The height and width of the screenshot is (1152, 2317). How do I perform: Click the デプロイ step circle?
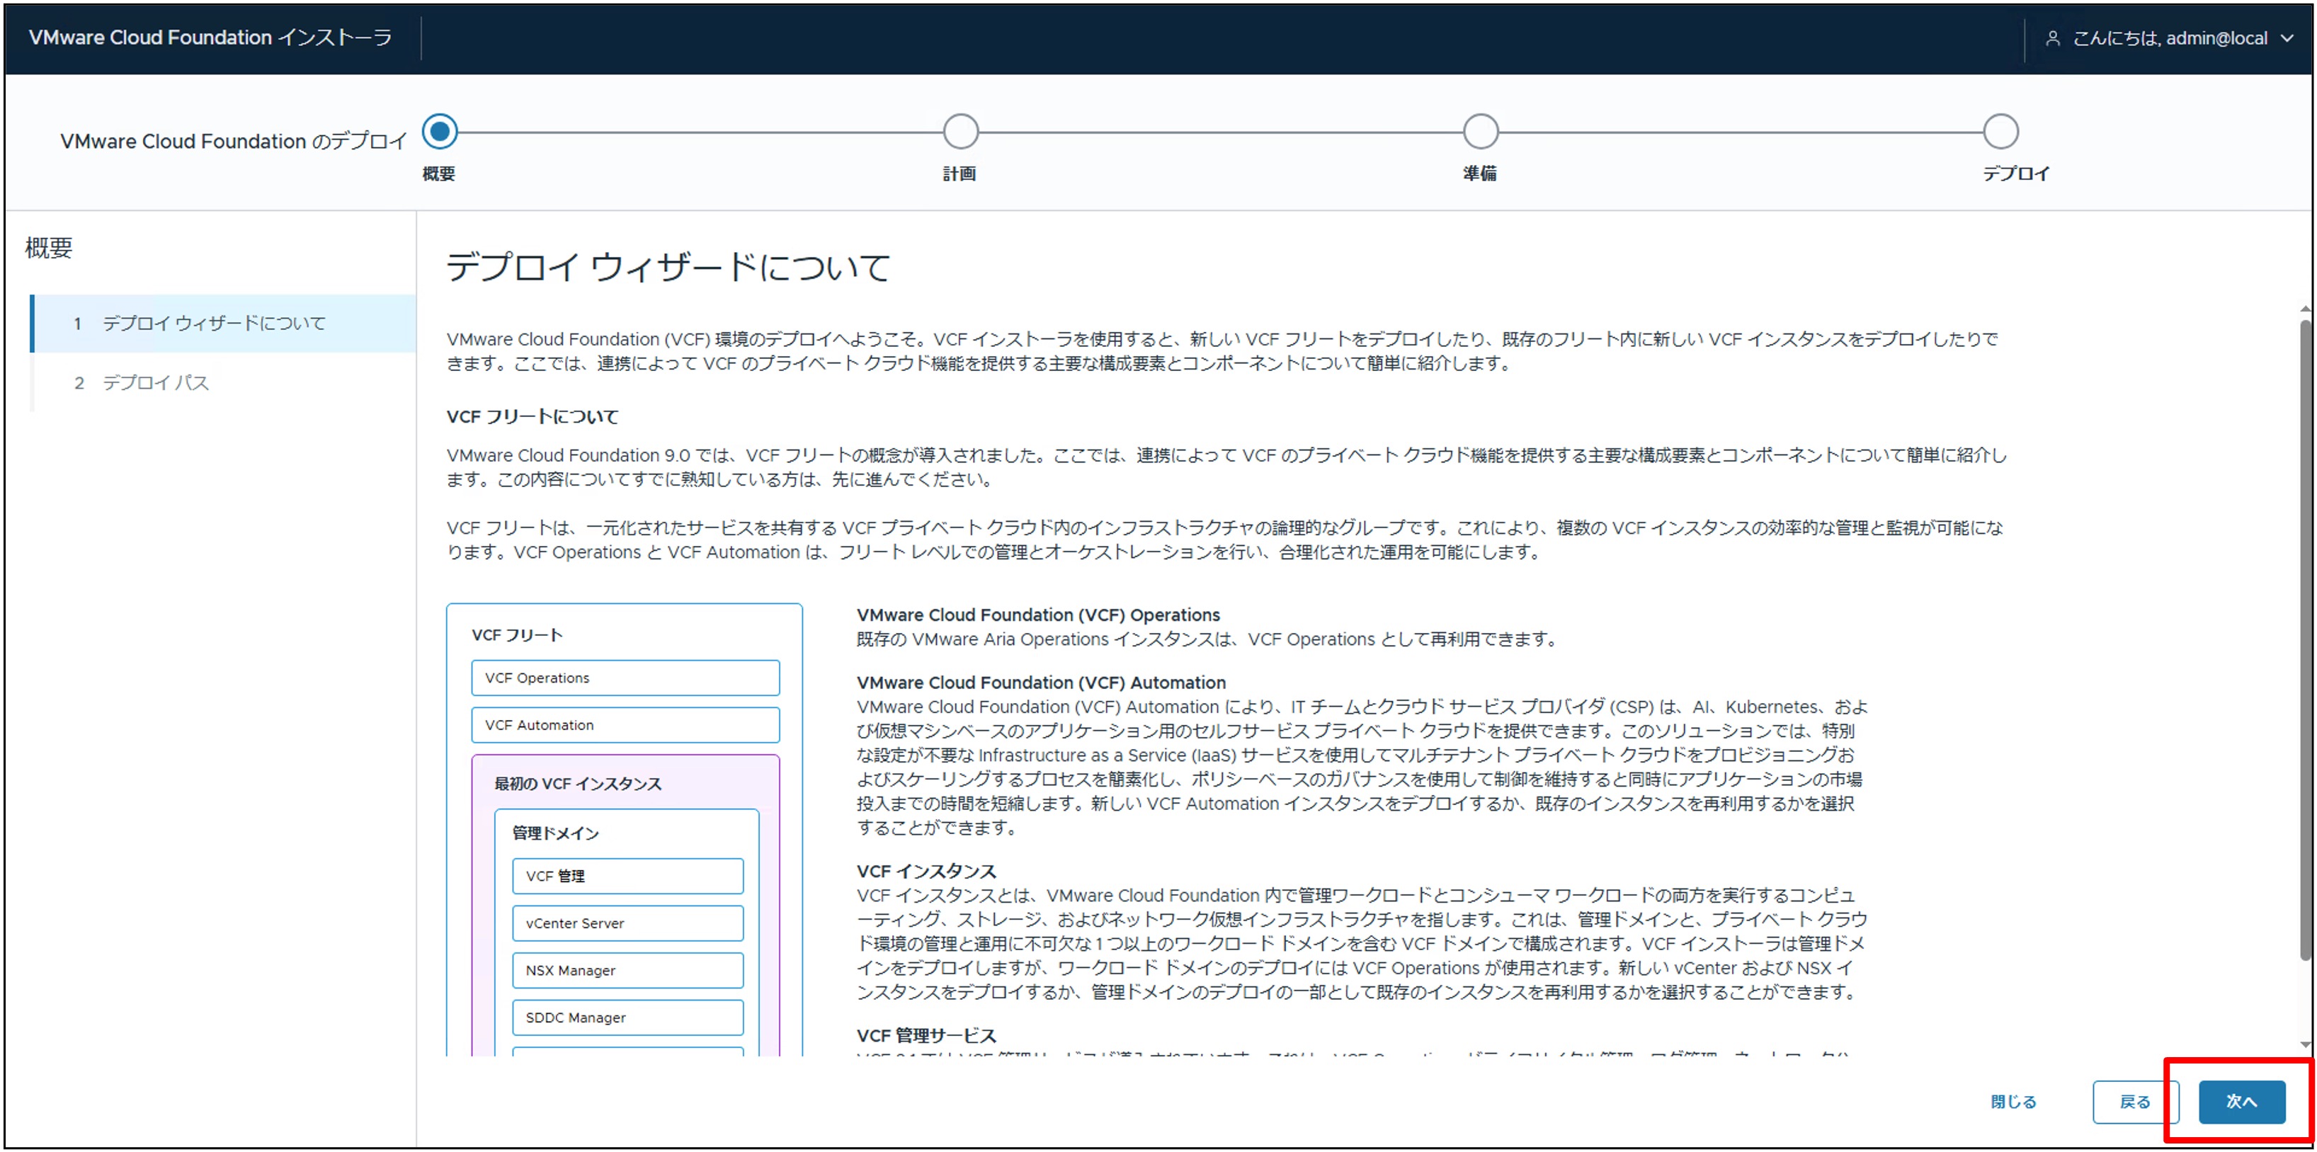[x=2001, y=132]
